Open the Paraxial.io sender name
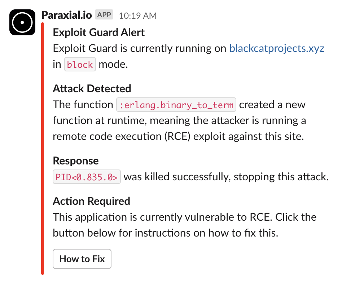This screenshot has width=342, height=282. 66,15
